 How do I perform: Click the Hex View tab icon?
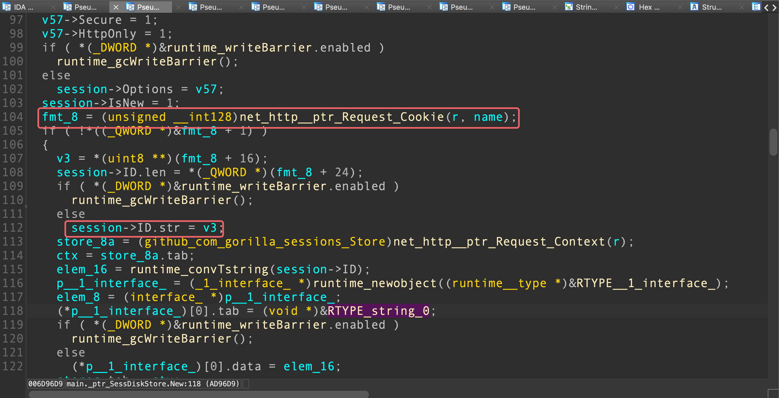point(631,7)
